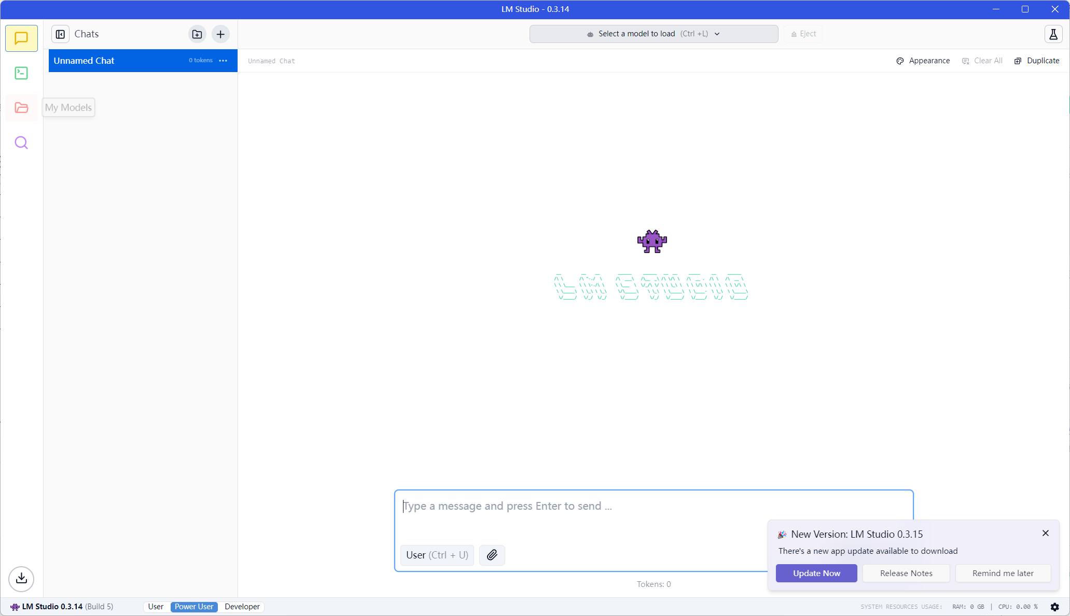Switch to User mode
This screenshot has width=1070, height=616.
coord(156,607)
